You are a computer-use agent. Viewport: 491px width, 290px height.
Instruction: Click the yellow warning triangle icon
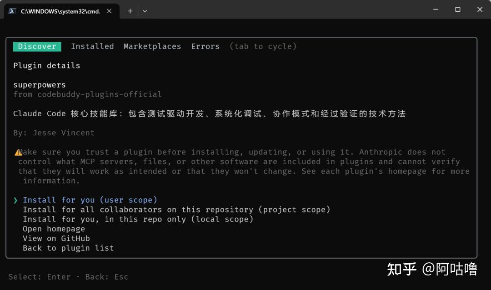tap(18, 152)
